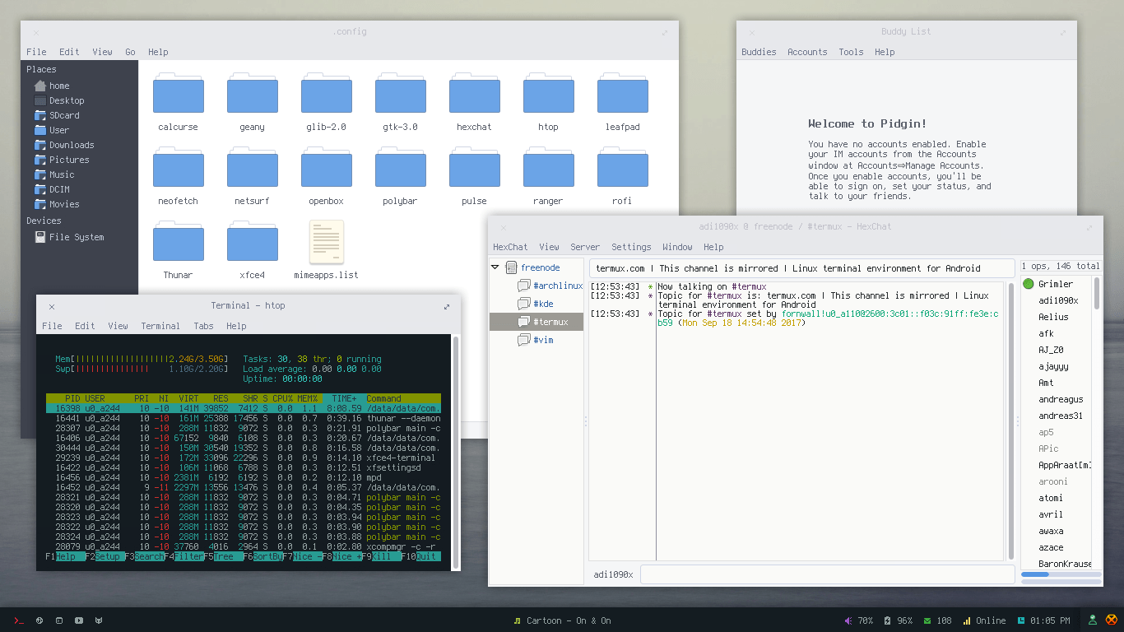Click the volume icon in the status bar

[x=848, y=620]
